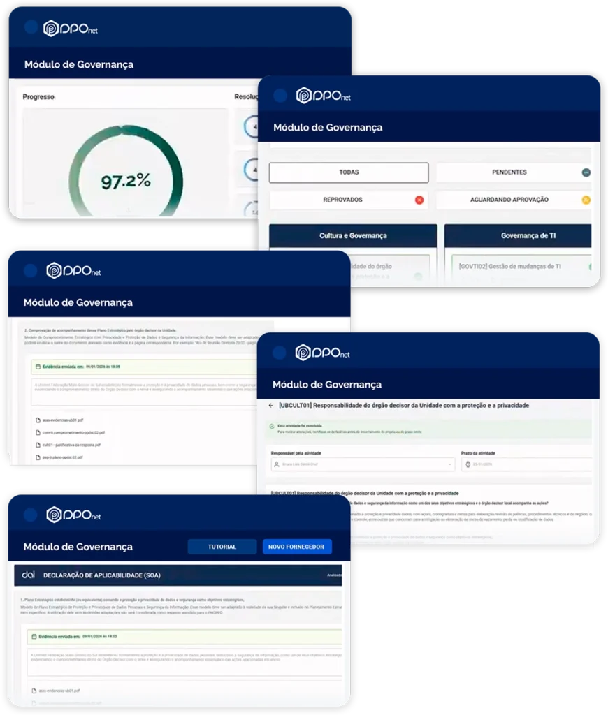Click PPOnet logo in the TODAS filter panel
Viewport: 608px width, 715px height.
click(x=323, y=95)
